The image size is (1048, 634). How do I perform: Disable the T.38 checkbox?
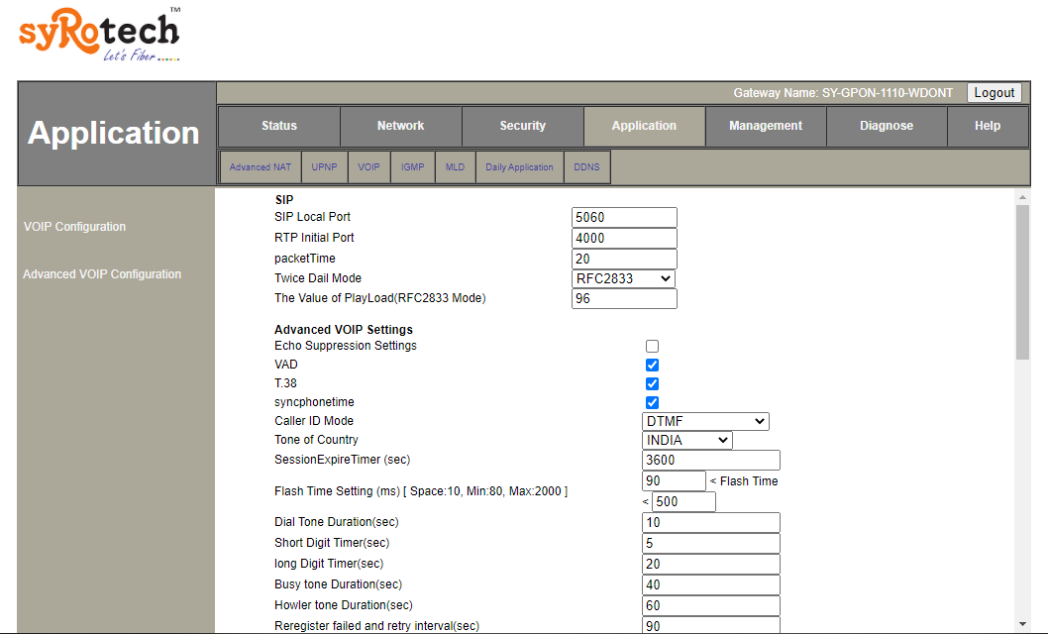[652, 383]
